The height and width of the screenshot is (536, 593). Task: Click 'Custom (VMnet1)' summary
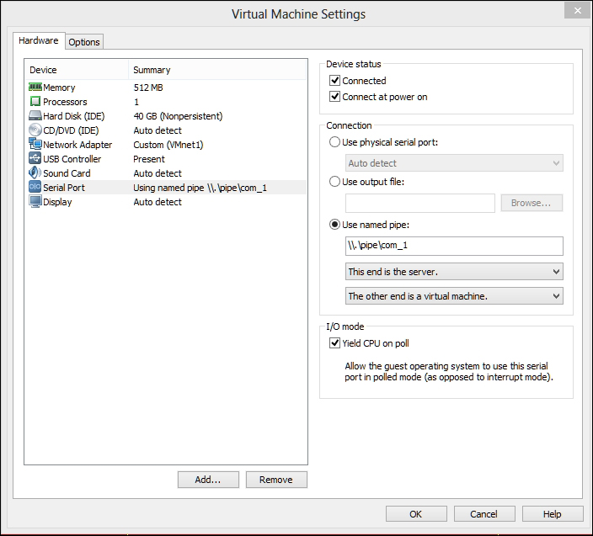tap(168, 145)
